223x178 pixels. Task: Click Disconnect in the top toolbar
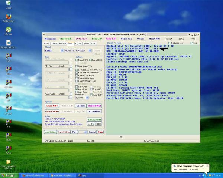tap(50, 39)
